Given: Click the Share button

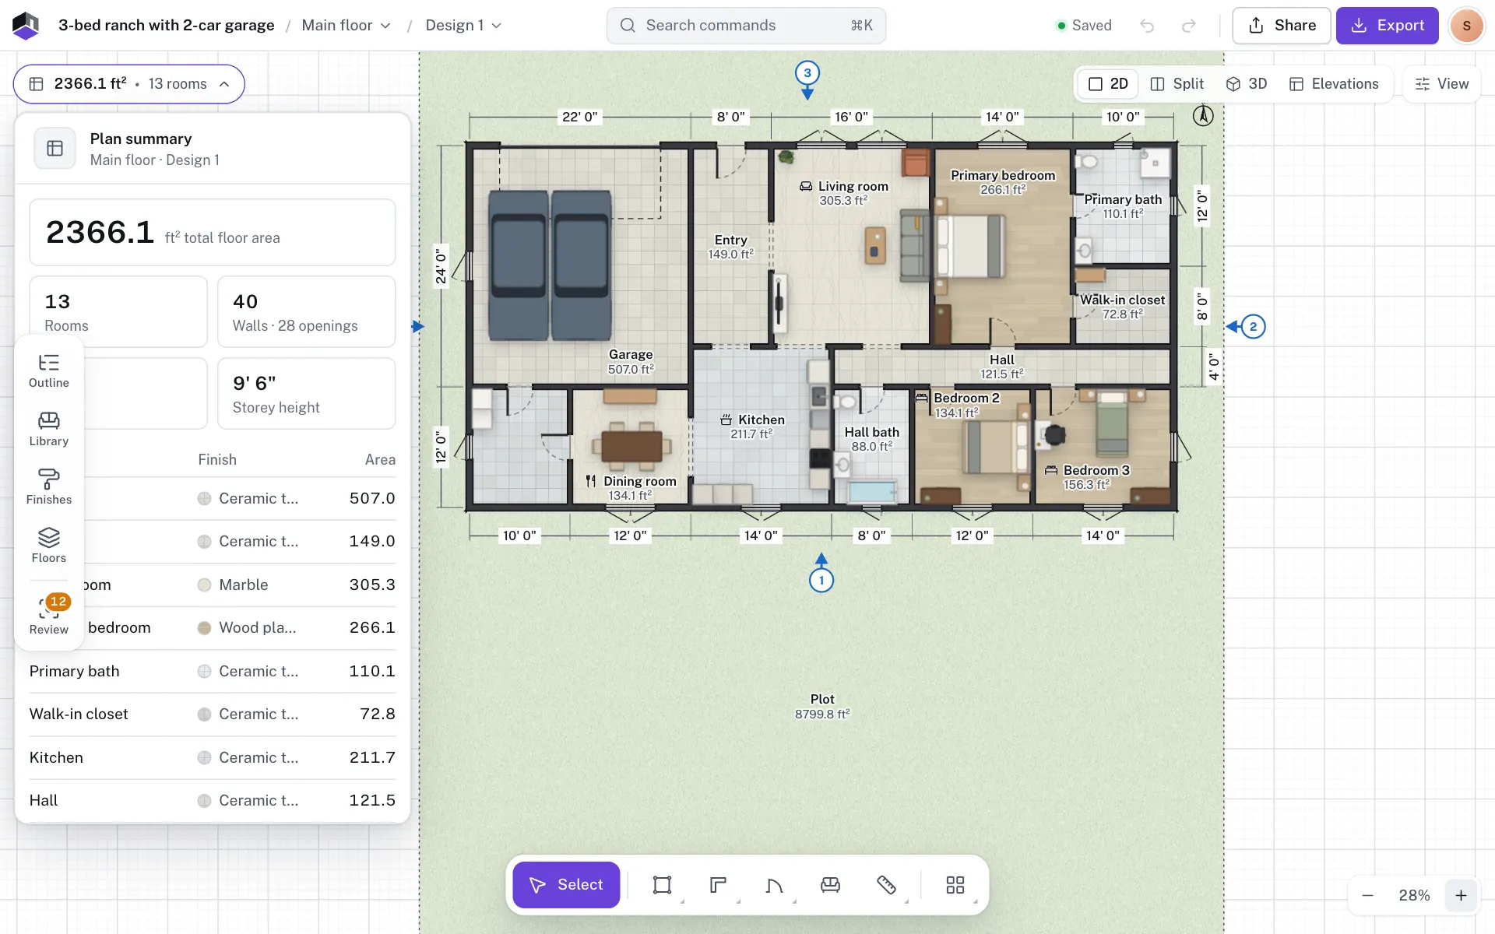Looking at the screenshot, I should pos(1281,26).
